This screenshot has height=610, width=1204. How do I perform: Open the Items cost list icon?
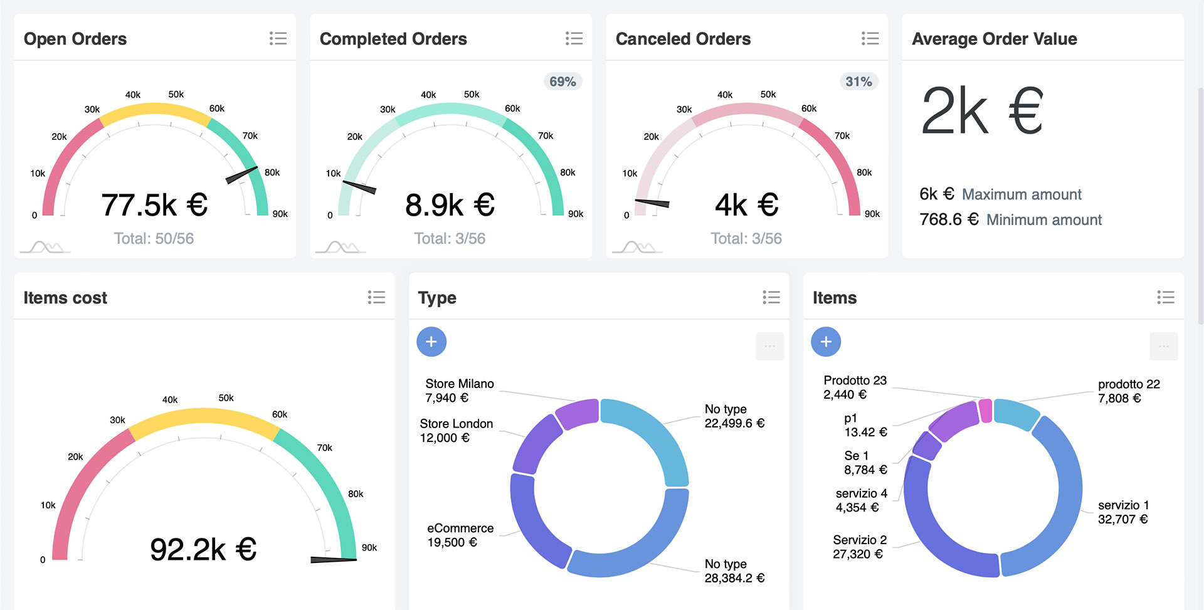coord(376,297)
